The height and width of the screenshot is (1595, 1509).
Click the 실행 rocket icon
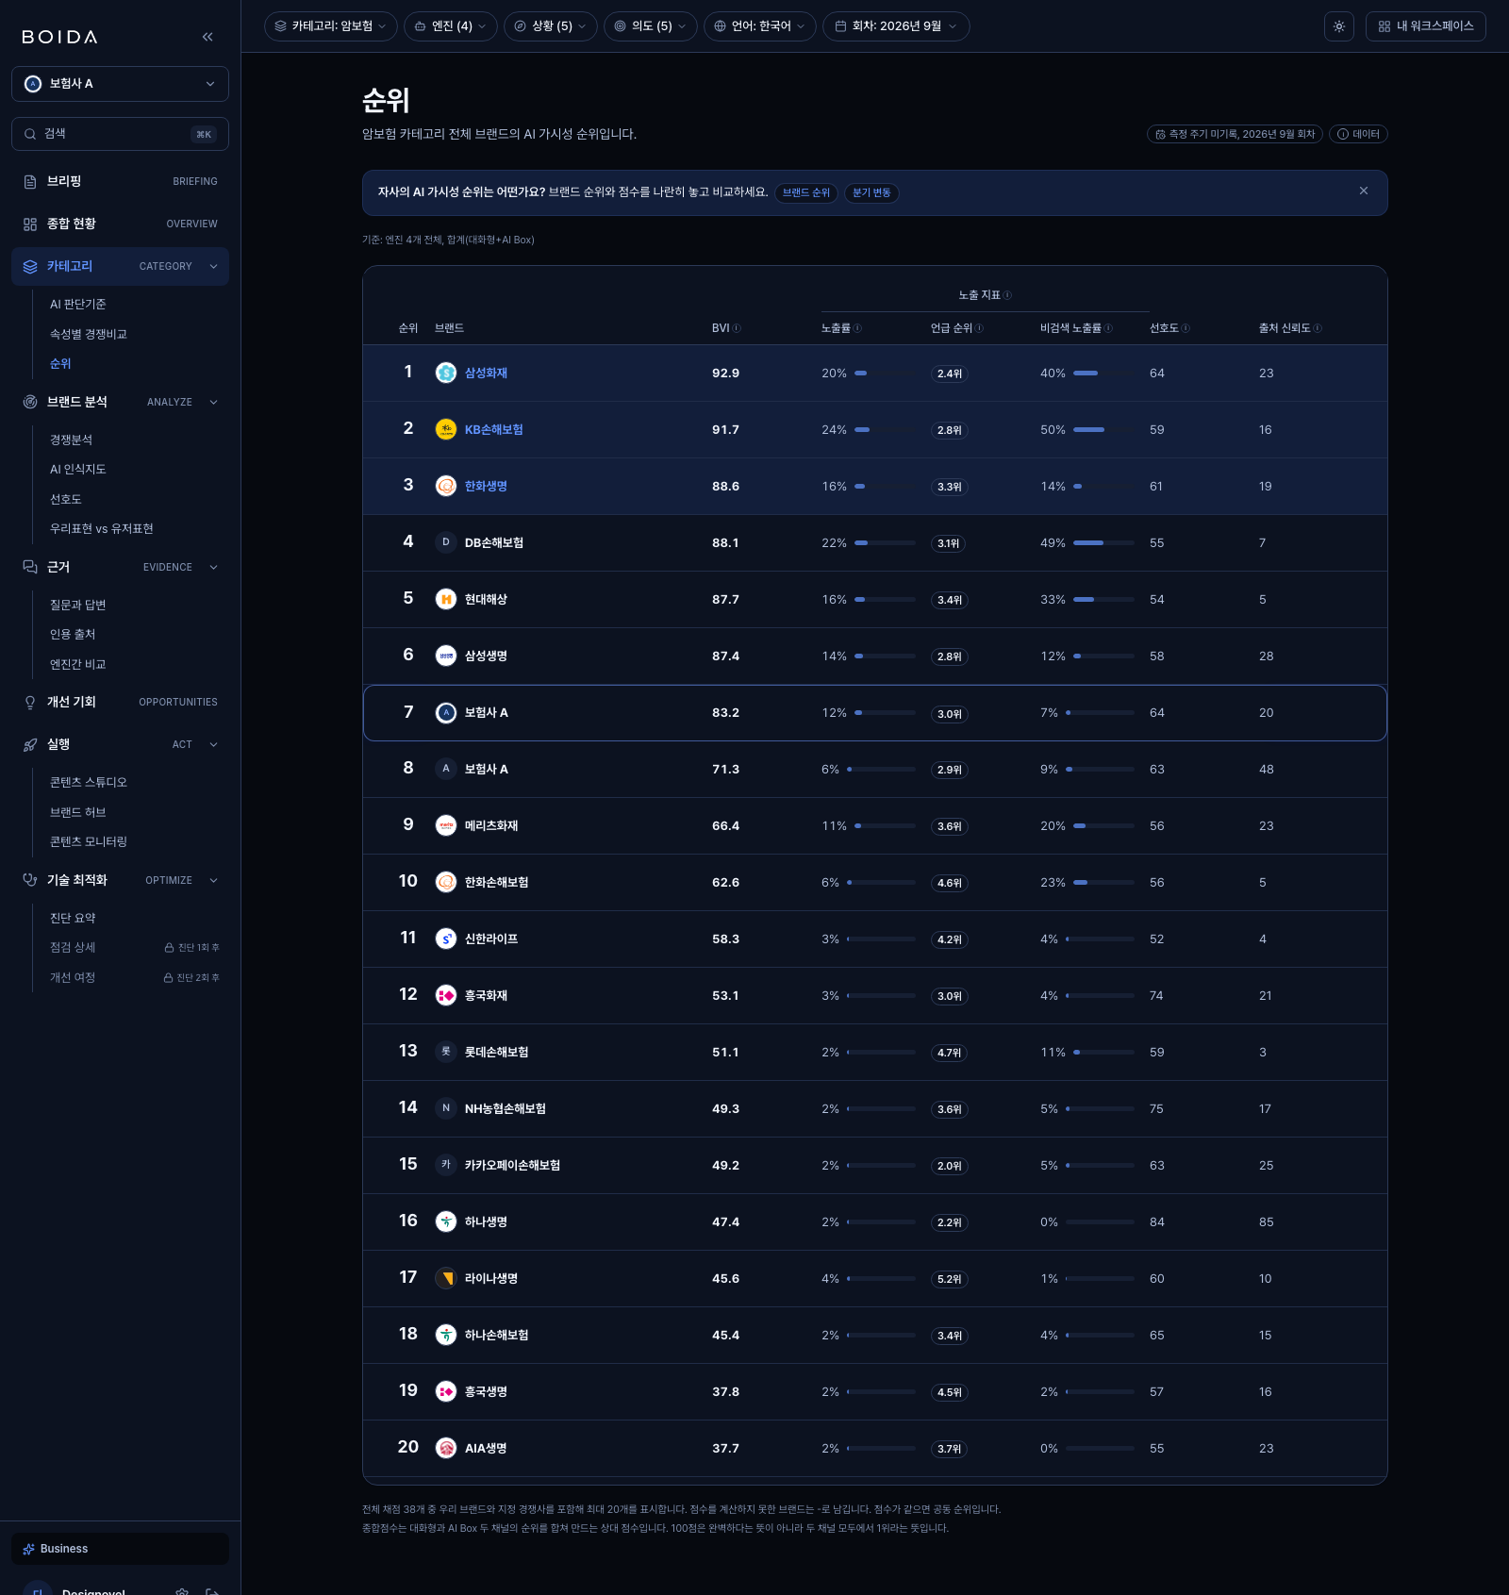pos(30,744)
